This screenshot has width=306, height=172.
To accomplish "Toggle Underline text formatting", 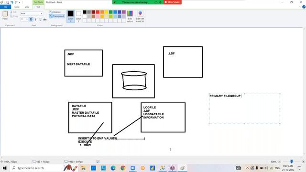I will 40,19.
